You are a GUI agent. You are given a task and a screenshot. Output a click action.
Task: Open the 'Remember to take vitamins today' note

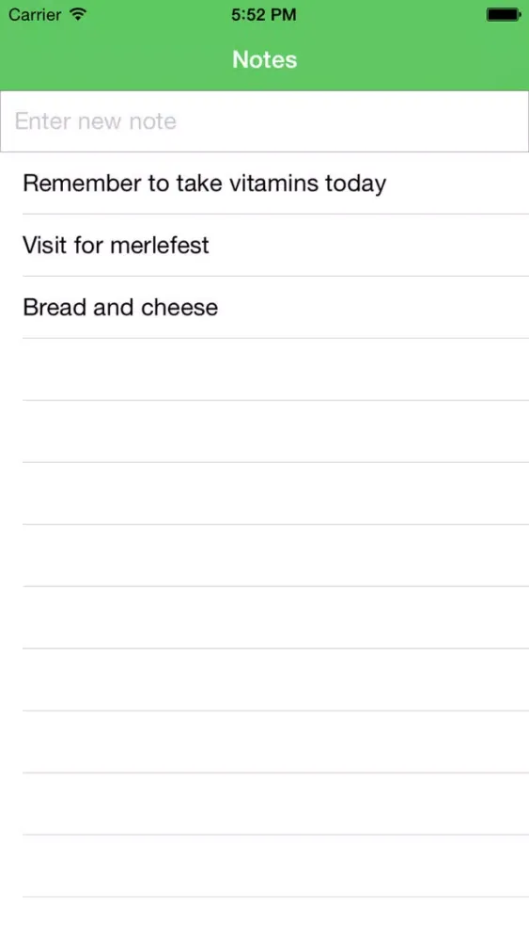tap(264, 183)
